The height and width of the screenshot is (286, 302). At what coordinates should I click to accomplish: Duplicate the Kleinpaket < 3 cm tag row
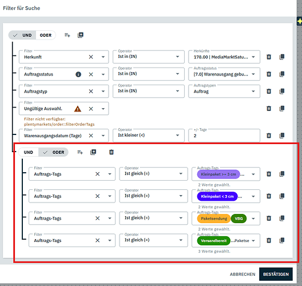point(282,196)
